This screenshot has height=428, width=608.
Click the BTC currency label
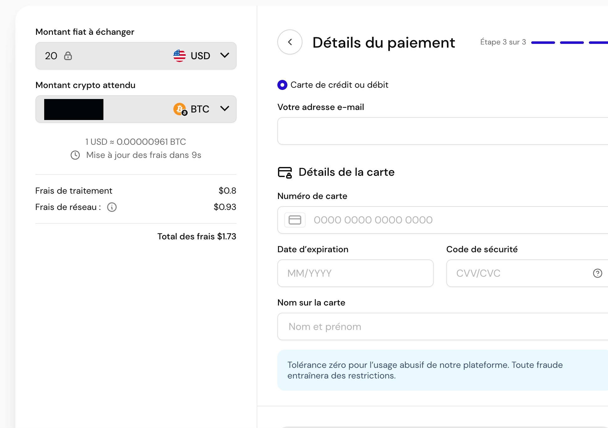tap(200, 109)
